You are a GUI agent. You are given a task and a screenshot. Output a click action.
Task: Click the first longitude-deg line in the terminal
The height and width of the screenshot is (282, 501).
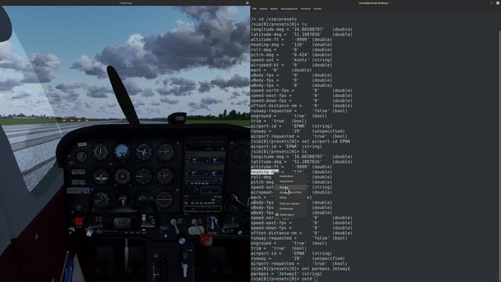(x=301, y=30)
